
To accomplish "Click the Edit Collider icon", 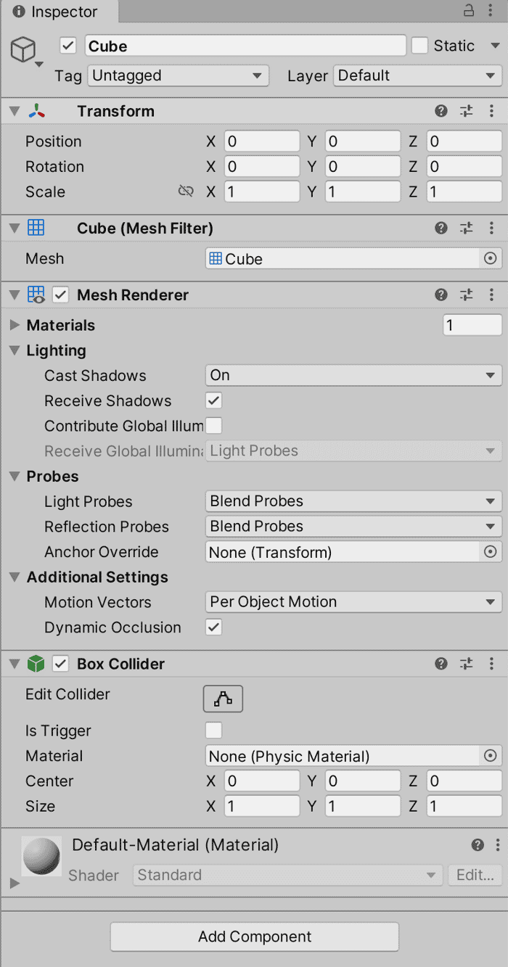I will [x=223, y=698].
